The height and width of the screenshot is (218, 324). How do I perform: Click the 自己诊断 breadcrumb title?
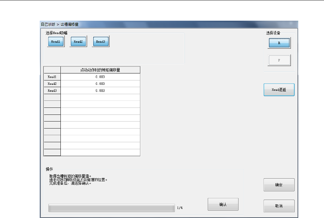48,24
